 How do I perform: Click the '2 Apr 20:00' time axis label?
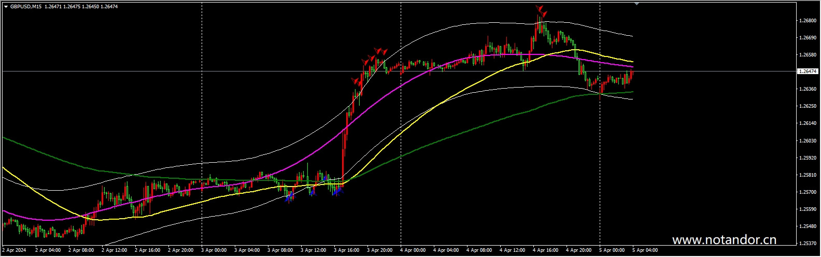click(180, 250)
